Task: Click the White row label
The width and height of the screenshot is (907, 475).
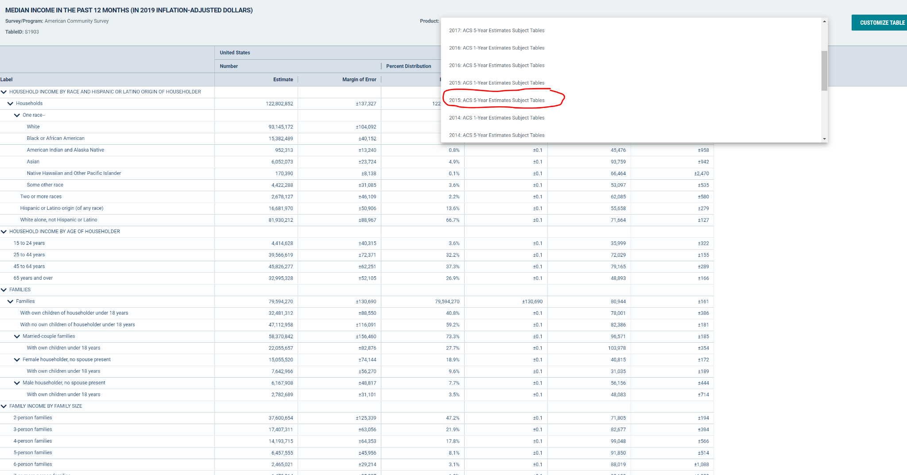Action: (x=33, y=127)
